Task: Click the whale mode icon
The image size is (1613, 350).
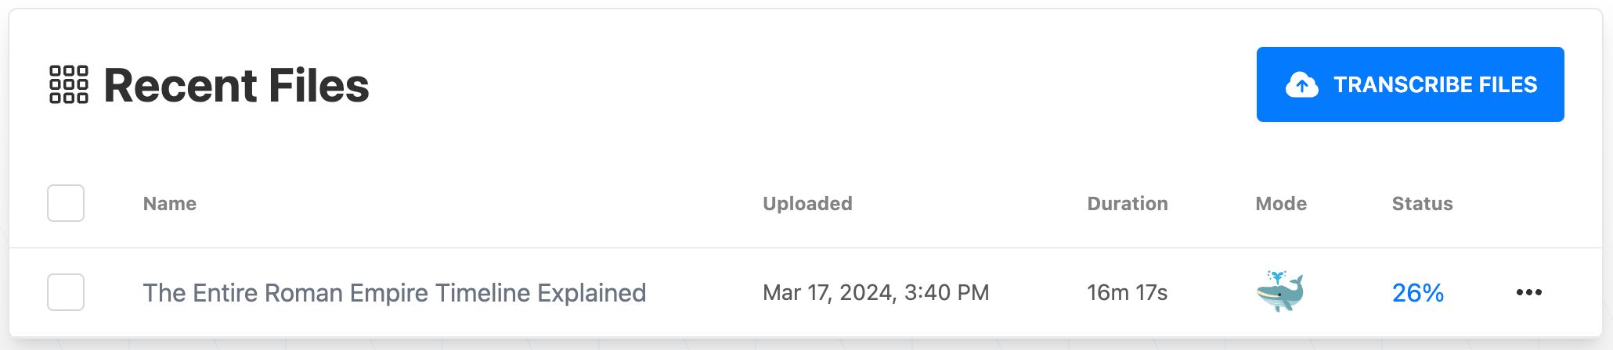Action: pyautogui.click(x=1280, y=291)
